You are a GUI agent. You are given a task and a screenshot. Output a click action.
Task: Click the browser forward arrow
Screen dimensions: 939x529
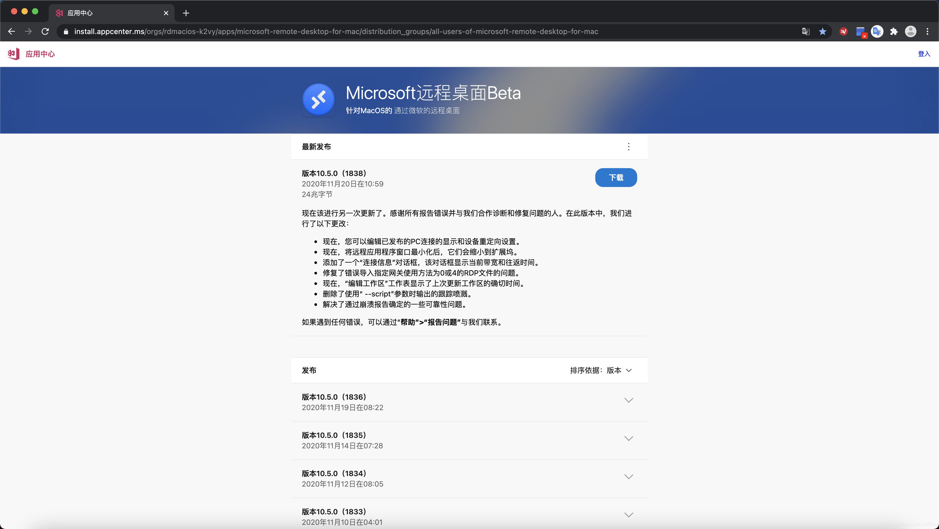[x=28, y=32]
